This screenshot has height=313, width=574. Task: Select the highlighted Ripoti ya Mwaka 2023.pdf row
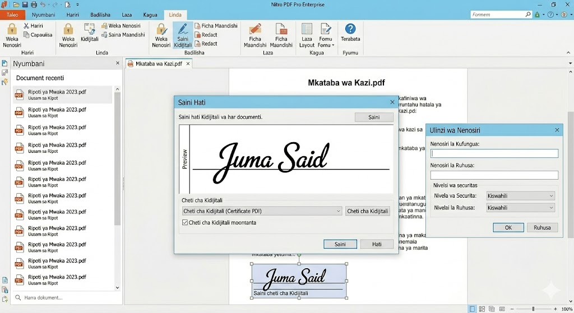click(x=63, y=95)
